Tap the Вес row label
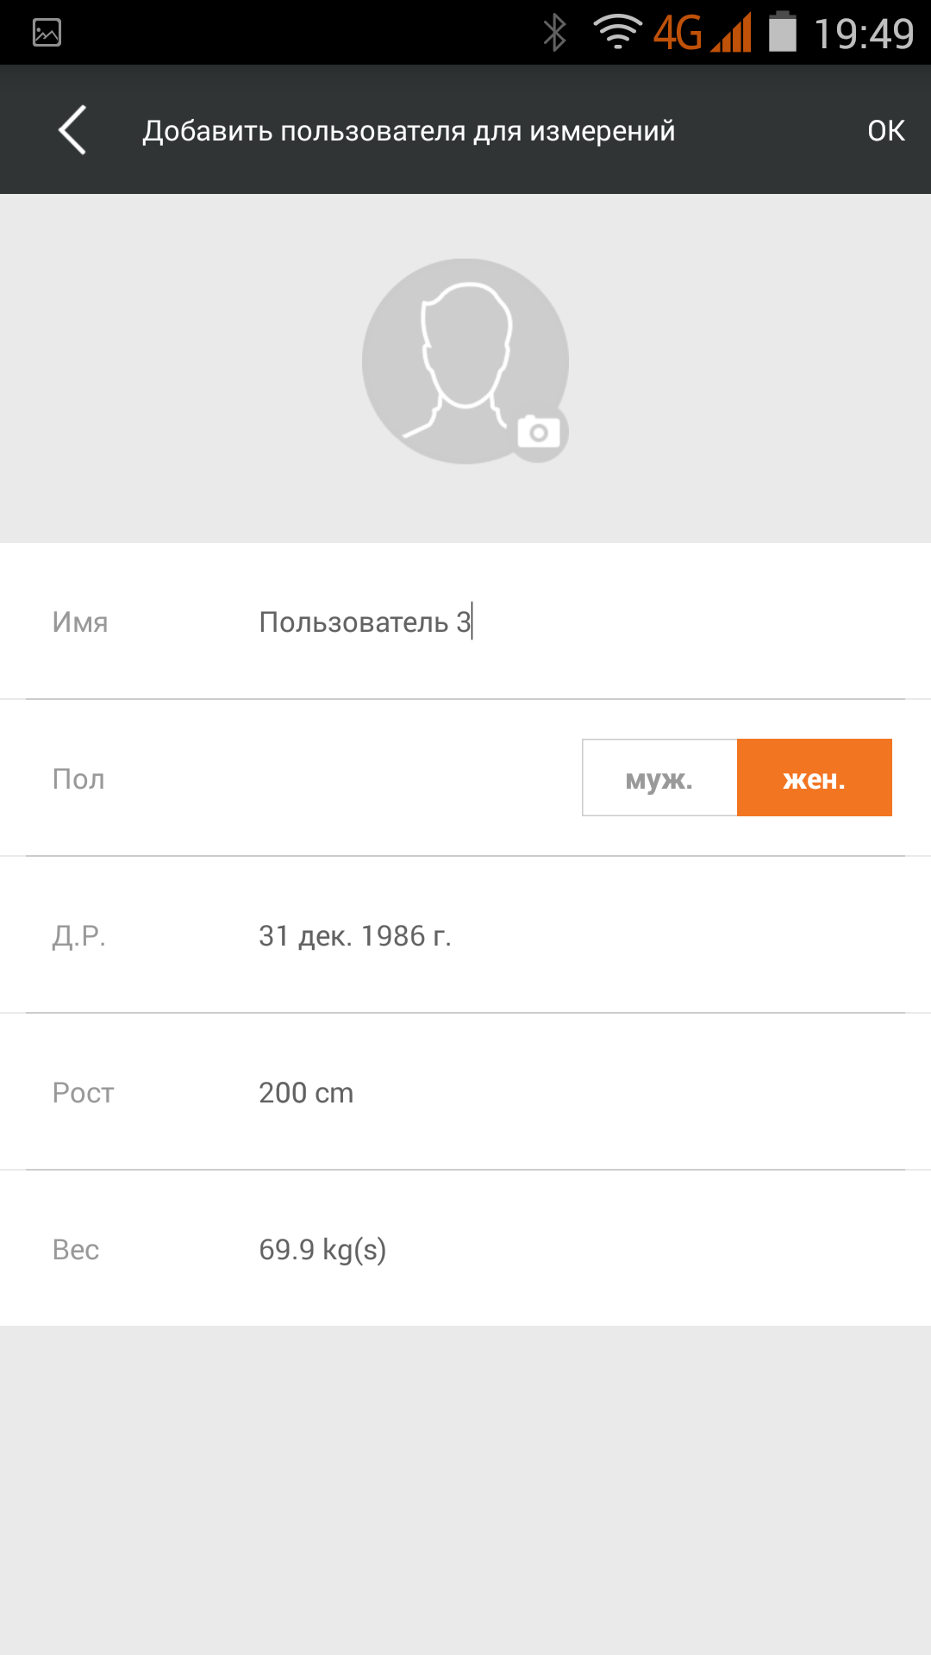Image resolution: width=931 pixels, height=1655 pixels. tap(76, 1249)
